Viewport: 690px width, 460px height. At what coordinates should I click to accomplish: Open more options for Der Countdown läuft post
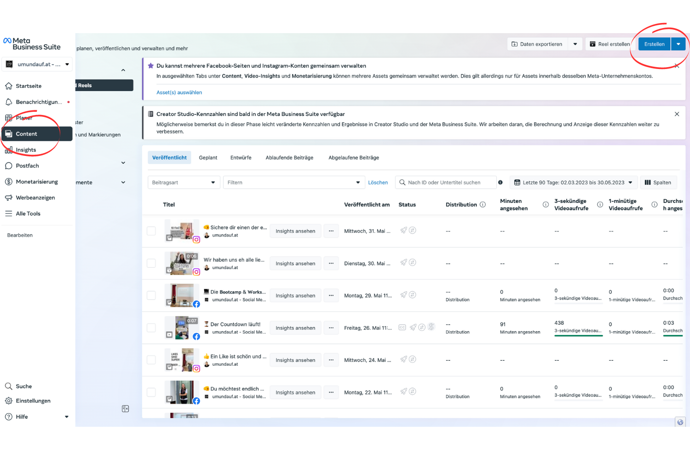(331, 328)
